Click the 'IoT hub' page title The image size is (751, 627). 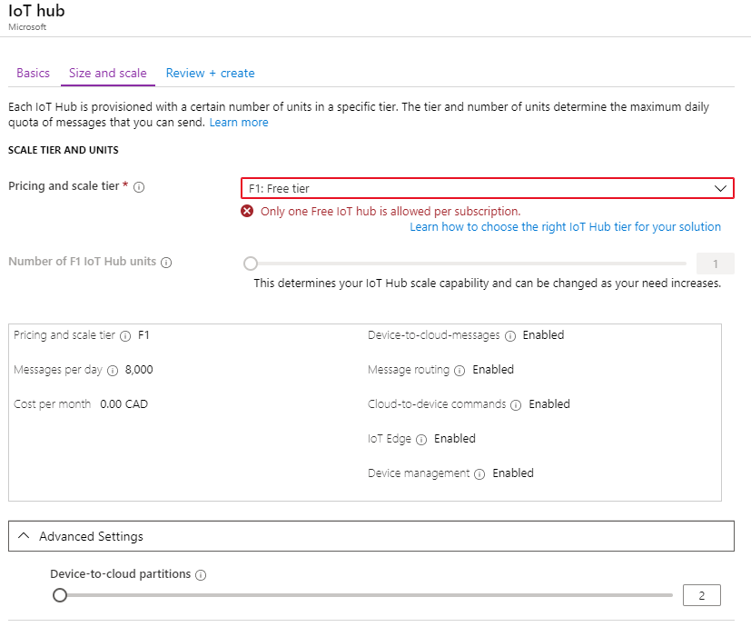(36, 11)
